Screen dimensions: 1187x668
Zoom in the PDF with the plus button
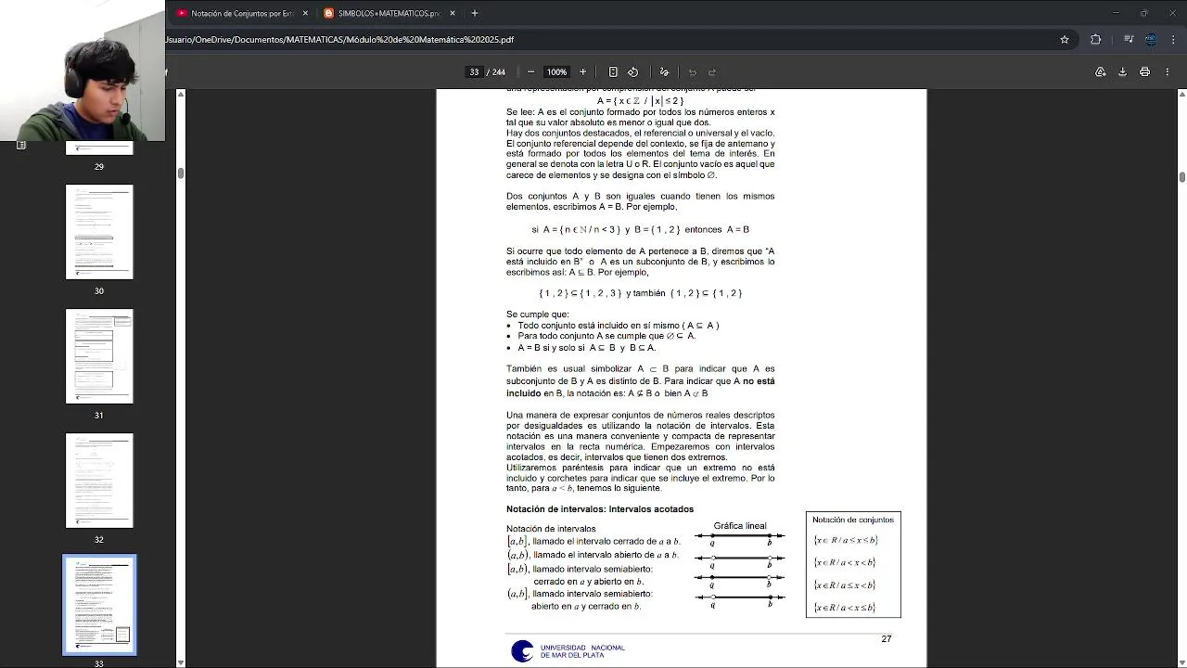coord(582,71)
